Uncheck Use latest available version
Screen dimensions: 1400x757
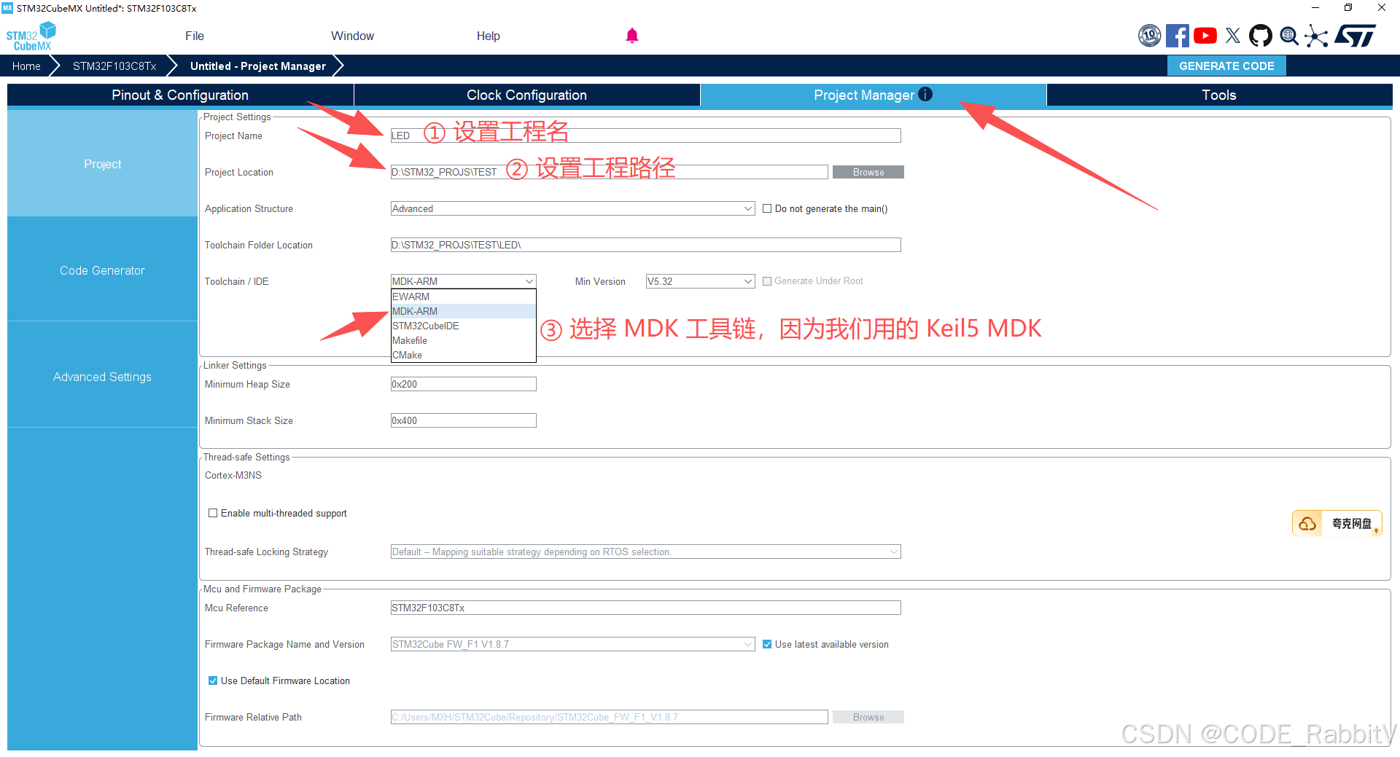coord(767,644)
